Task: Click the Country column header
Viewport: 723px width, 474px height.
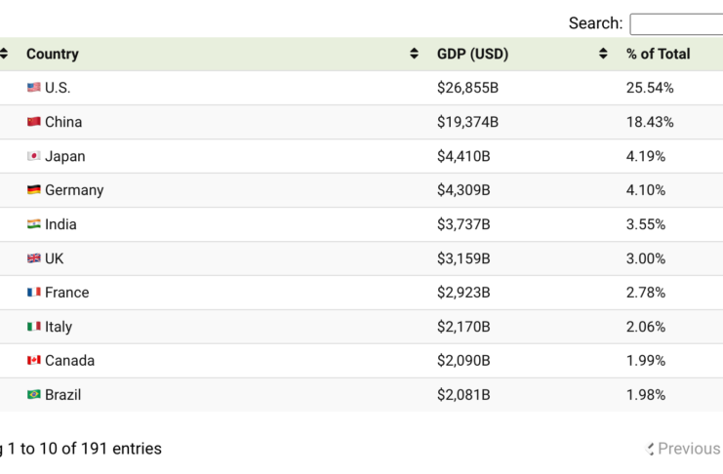Action: 53,54
